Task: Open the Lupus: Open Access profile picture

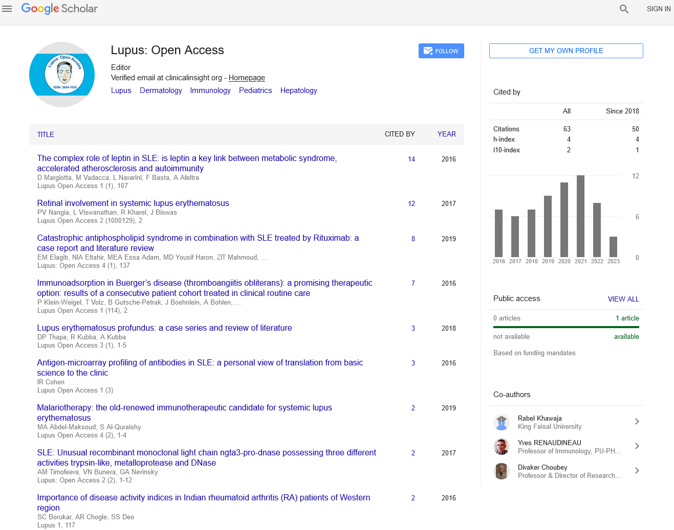Action: 62,75
